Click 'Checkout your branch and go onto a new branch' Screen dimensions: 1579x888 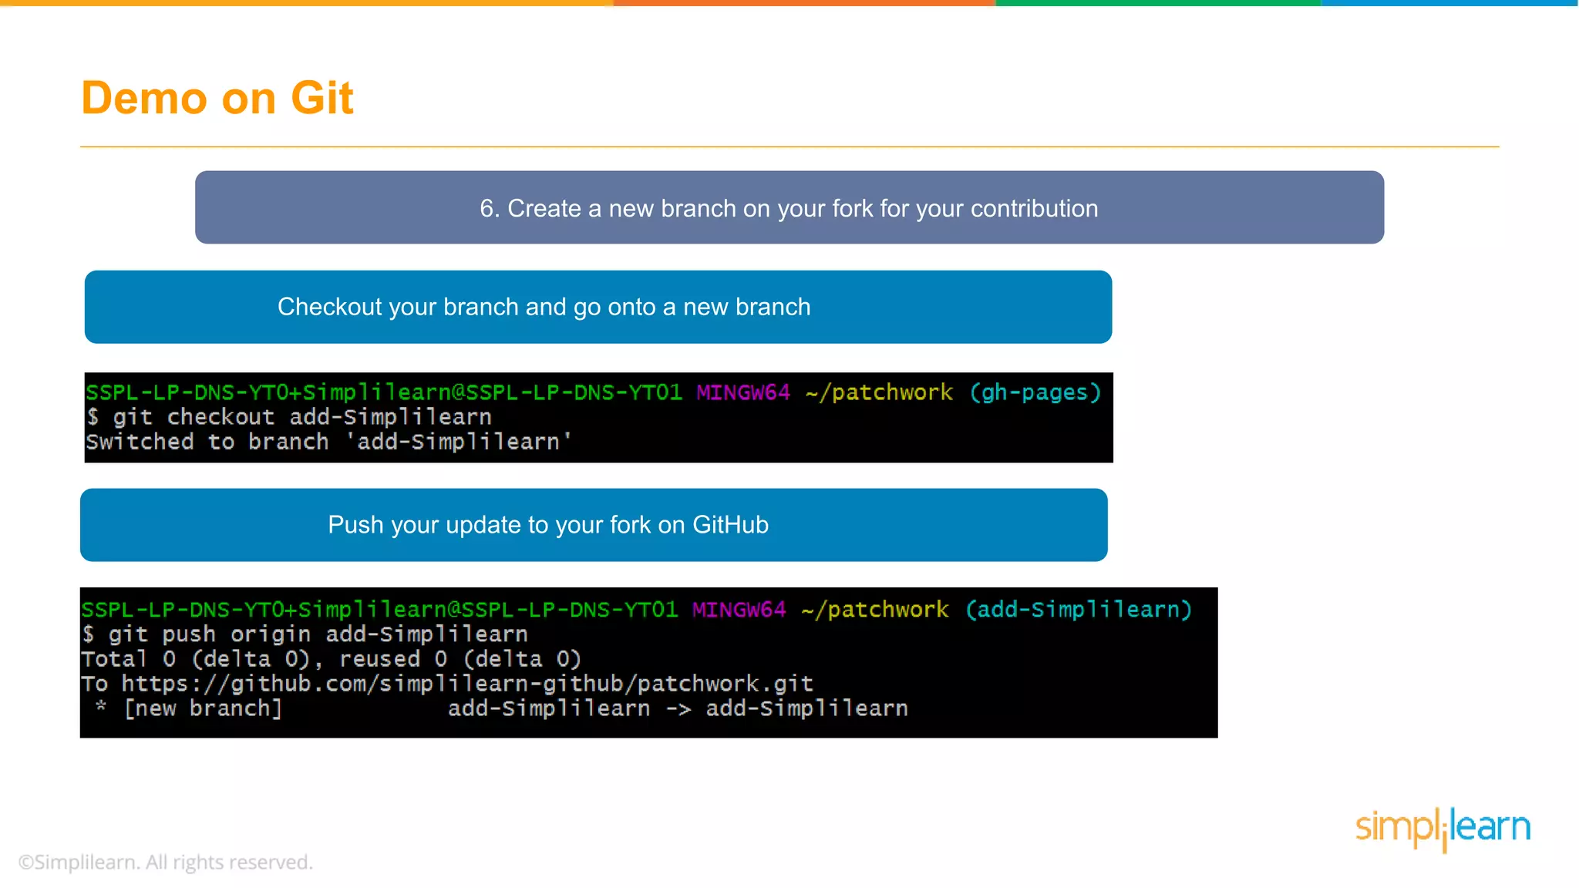tap(598, 307)
